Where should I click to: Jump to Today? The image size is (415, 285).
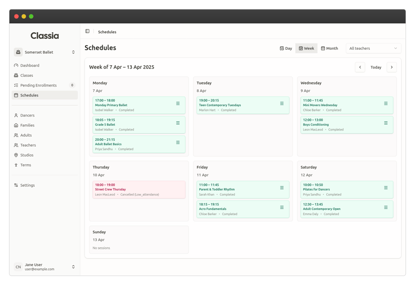(376, 67)
